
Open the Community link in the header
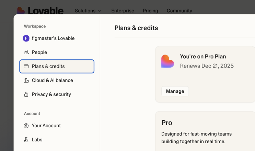tap(179, 11)
